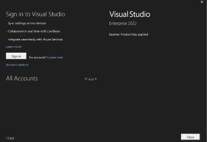The image size is (207, 142).
Task: Click the Sync settings across devices text
Action: click(x=27, y=23)
